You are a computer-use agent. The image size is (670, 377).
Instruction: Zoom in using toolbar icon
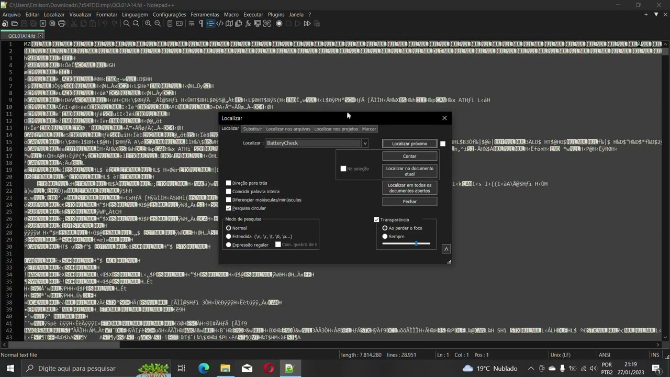tap(148, 24)
